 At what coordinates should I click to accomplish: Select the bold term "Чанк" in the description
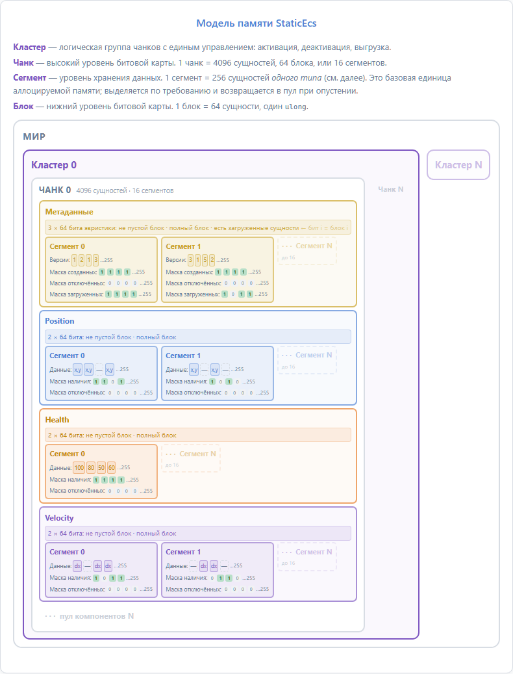coord(23,63)
